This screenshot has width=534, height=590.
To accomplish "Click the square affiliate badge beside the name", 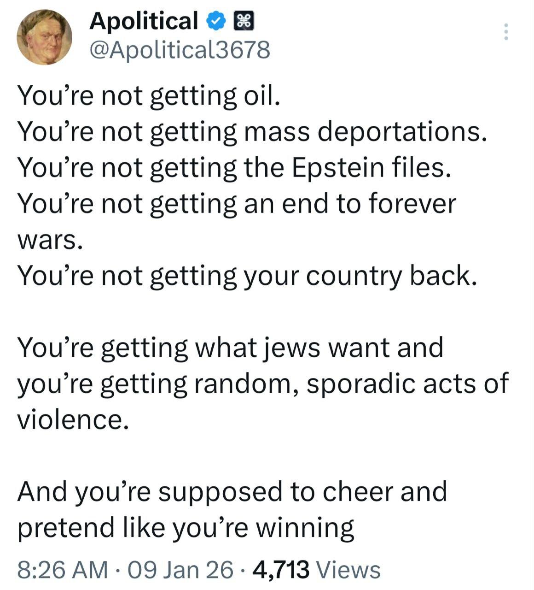I will tap(244, 21).
